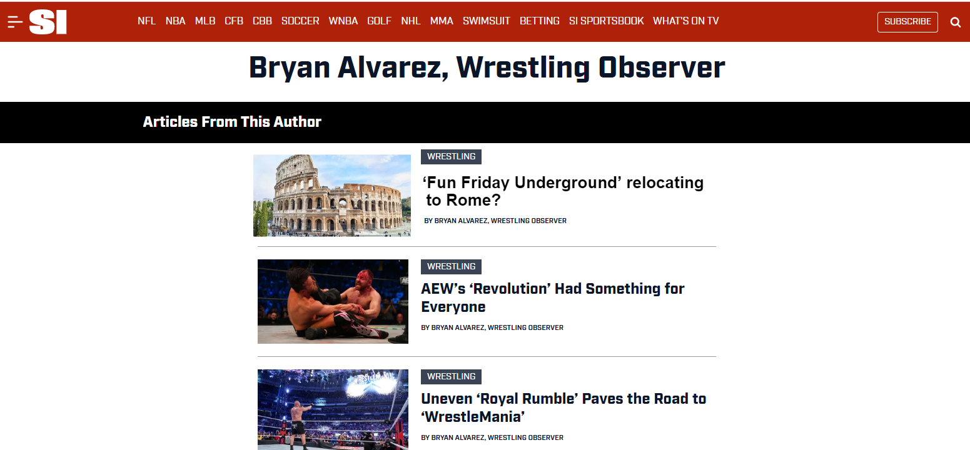Screen dimensions: 970x450
Task: Select MLB in the navigation bar
Action: [205, 21]
